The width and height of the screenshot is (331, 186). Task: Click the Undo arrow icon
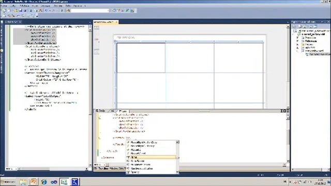point(47,10)
